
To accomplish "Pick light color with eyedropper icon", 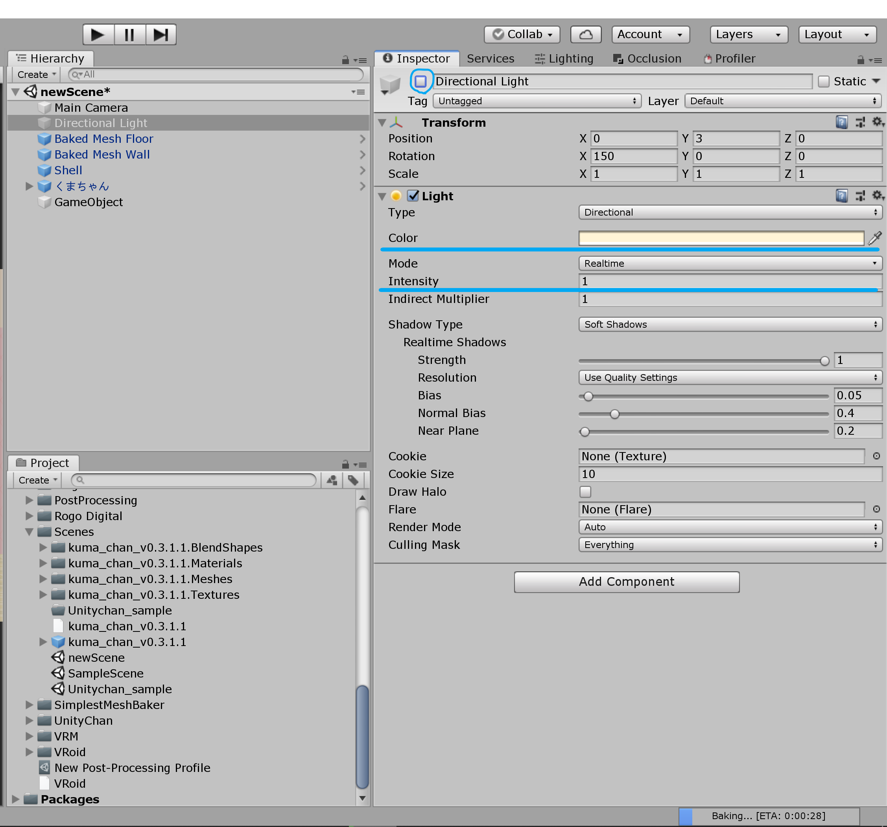I will click(874, 238).
